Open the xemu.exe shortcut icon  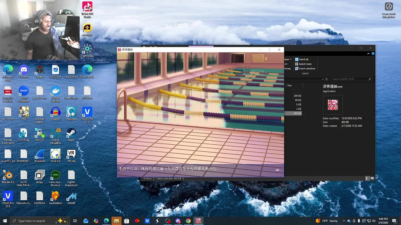(55, 178)
